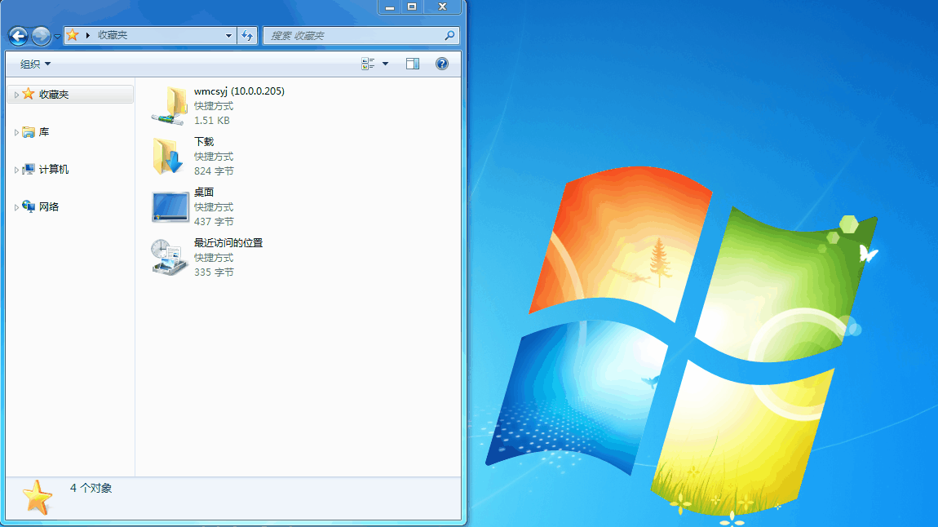Click the 824 字节 size text
The image size is (938, 527).
pyautogui.click(x=214, y=171)
